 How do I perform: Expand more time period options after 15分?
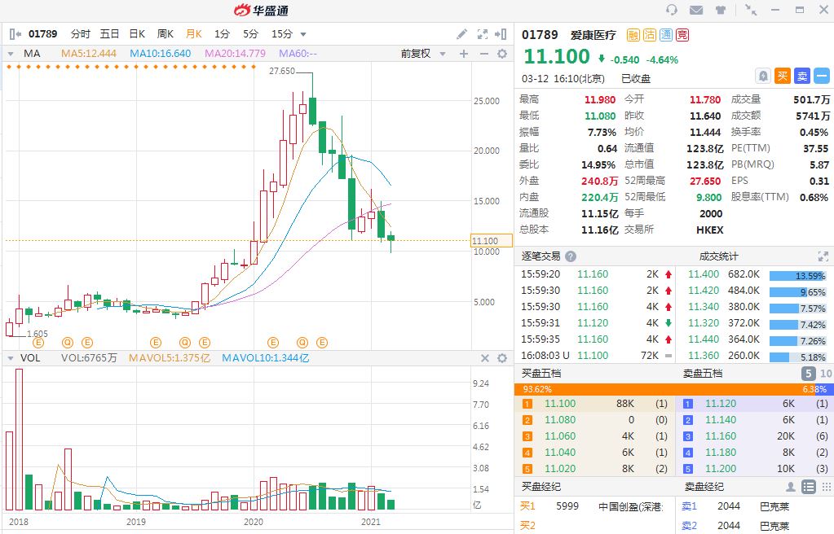(303, 34)
